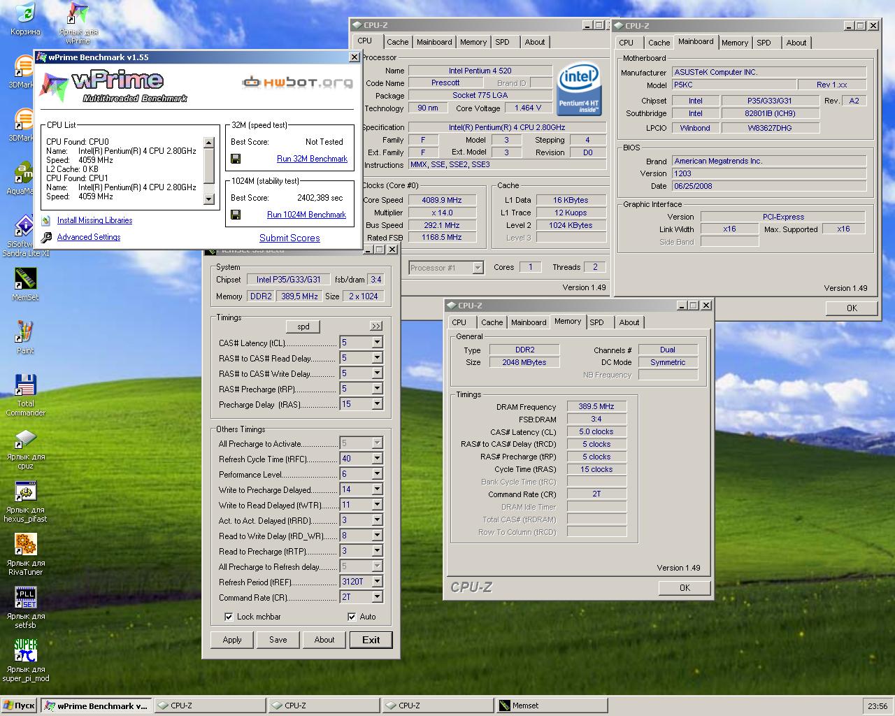Viewport: 895px width, 716px height.
Task: Click the HWBOT.org logo in wPrime
Action: click(x=298, y=83)
